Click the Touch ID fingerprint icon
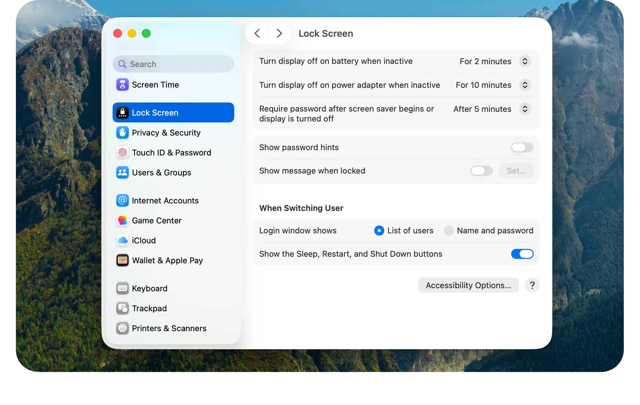 click(x=122, y=153)
